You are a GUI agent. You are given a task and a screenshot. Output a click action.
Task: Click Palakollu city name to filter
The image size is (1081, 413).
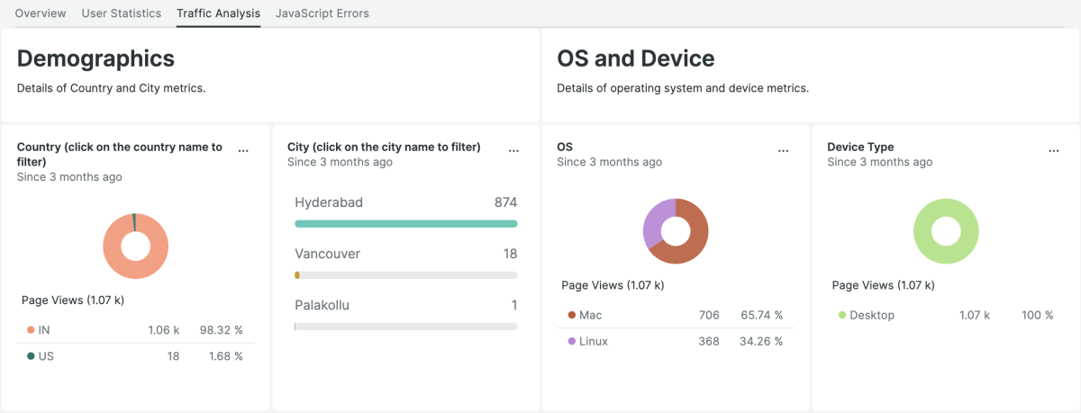tap(322, 305)
